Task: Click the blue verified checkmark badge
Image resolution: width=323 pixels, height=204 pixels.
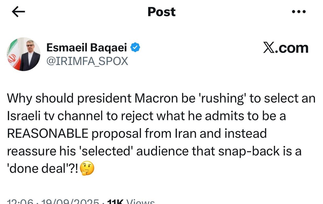Action: pos(135,48)
